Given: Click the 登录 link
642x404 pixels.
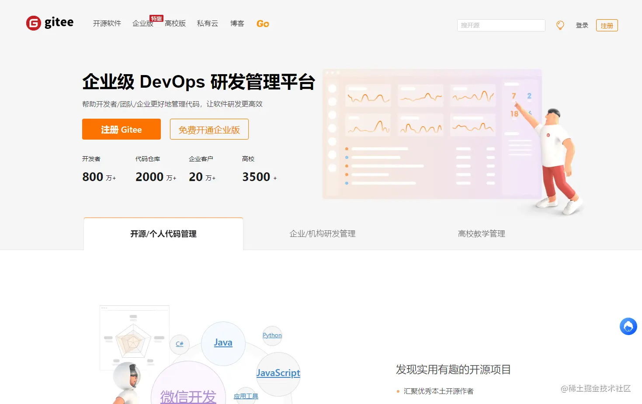Looking at the screenshot, I should [582, 25].
